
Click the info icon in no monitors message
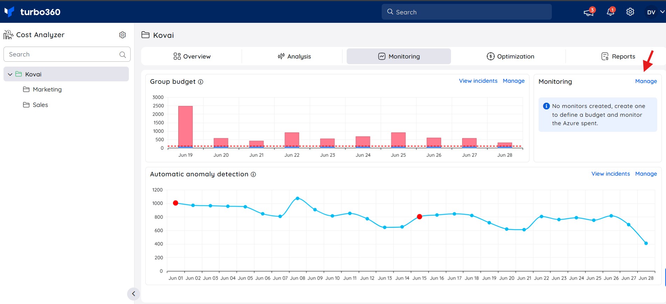pyautogui.click(x=546, y=106)
